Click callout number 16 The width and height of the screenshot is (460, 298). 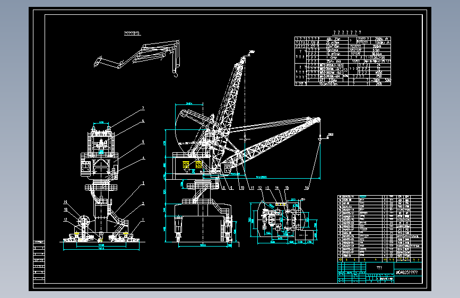307,188
